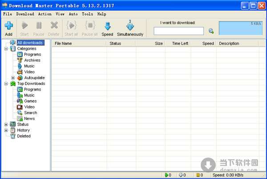Sort by the Status column header
This screenshot has height=179, width=267.
(x=121, y=44)
